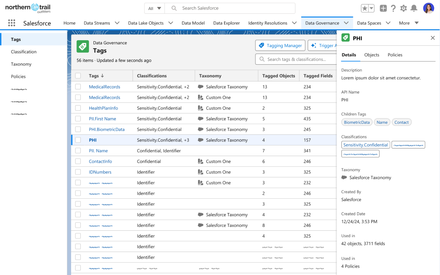Click the Custom One taxonomy icon on HealthPlanInfo row
Screen dimensions: 440x275
[200, 108]
